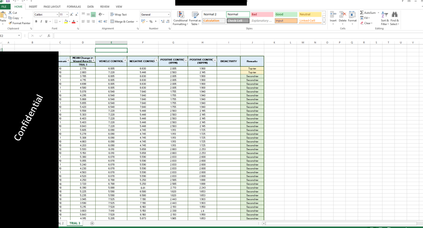Open filter dropdown on VEHICLE CONTROL header
423x228 pixels.
point(125,60)
